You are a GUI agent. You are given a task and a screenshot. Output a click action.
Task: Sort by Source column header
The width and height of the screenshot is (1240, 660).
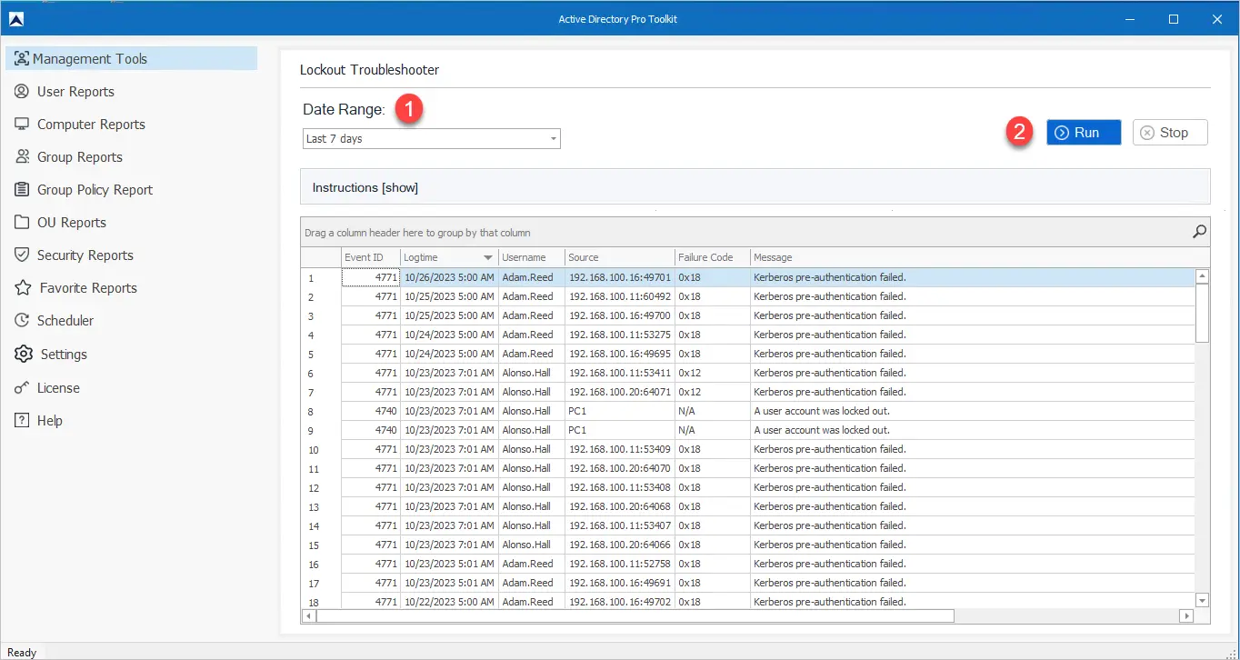coord(619,257)
